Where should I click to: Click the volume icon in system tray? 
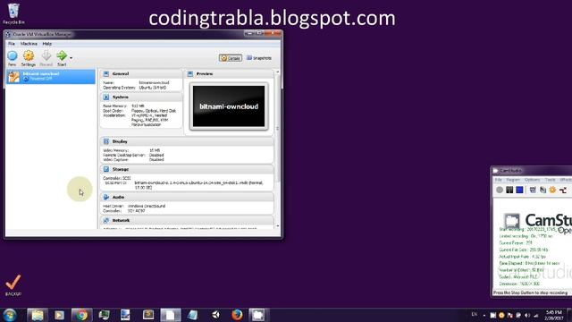point(527,316)
